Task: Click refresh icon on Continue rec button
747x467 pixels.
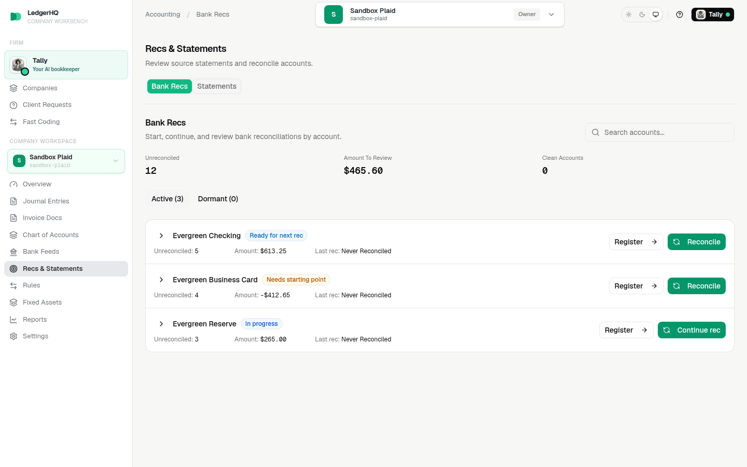Action: pyautogui.click(x=667, y=330)
